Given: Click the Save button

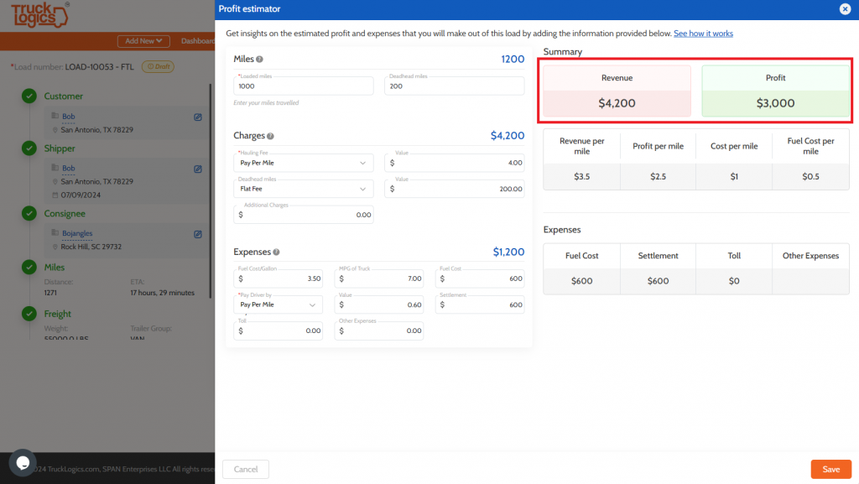Looking at the screenshot, I should pyautogui.click(x=830, y=469).
